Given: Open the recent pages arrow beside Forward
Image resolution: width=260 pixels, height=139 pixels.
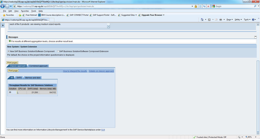Looking at the screenshot, I should click(x=11, y=6).
